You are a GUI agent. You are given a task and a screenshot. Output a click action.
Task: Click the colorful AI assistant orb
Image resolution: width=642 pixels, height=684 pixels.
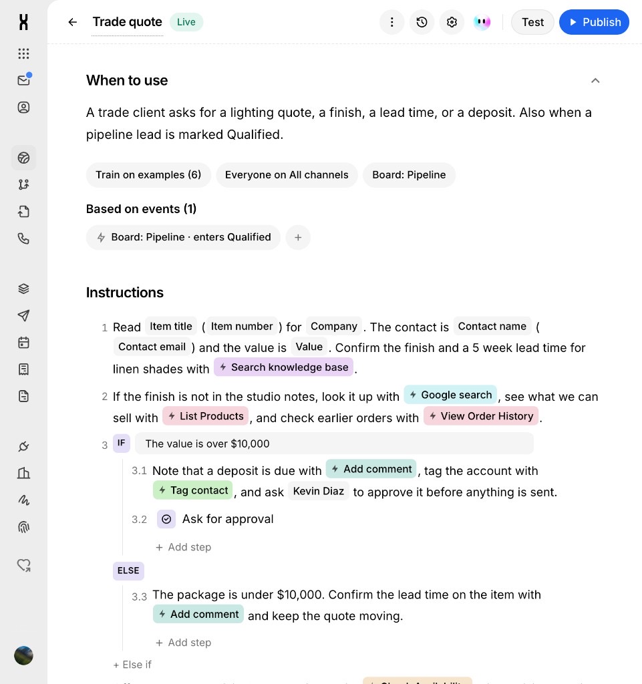(x=482, y=22)
